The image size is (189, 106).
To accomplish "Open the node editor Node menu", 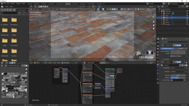I will click(58, 63).
